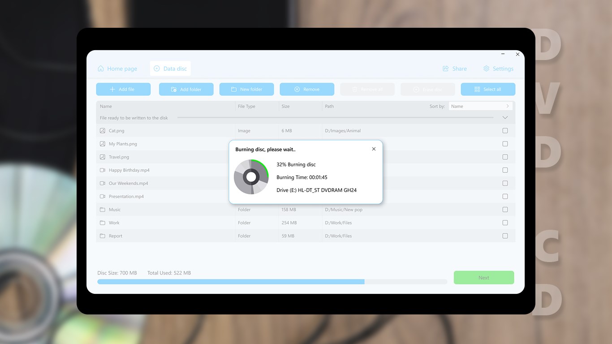The height and width of the screenshot is (344, 612).
Task: Click the Share arrow icon
Action: (x=446, y=69)
